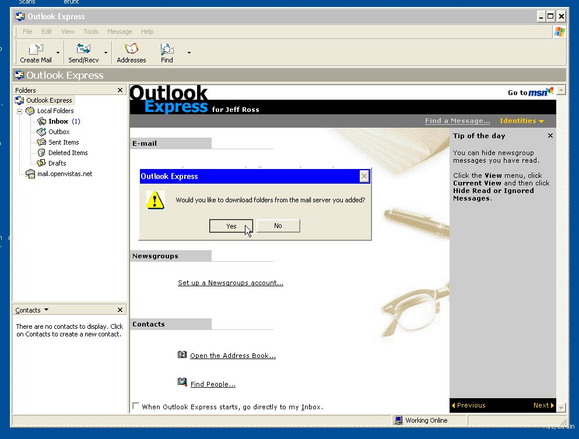Screen dimensions: 579x439
Task: Click the scroll down arrow of main pane
Action: [561, 408]
